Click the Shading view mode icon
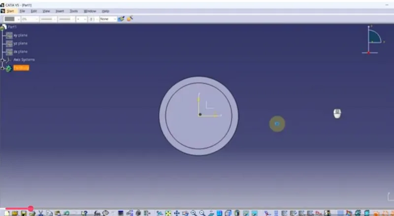 [x=237, y=213]
